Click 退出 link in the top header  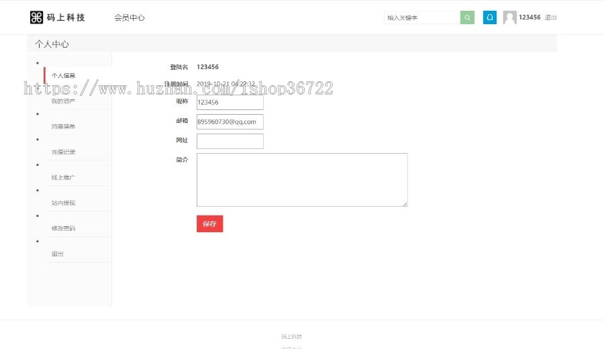pyautogui.click(x=550, y=17)
